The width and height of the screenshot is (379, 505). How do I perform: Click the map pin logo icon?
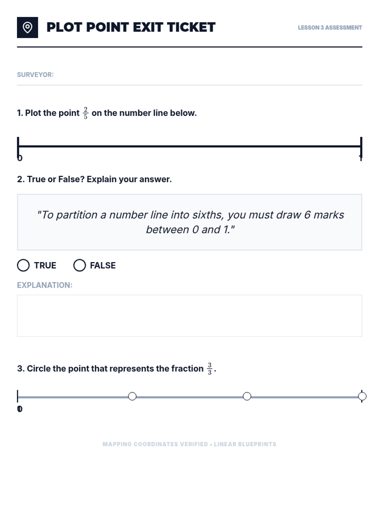27,27
